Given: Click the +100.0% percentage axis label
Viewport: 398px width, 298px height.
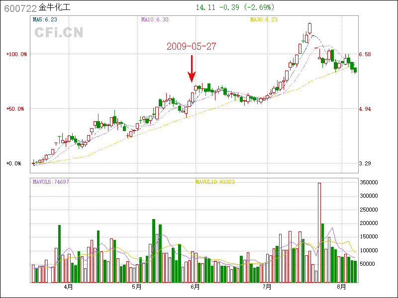Looking at the screenshot, I should click(16, 54).
